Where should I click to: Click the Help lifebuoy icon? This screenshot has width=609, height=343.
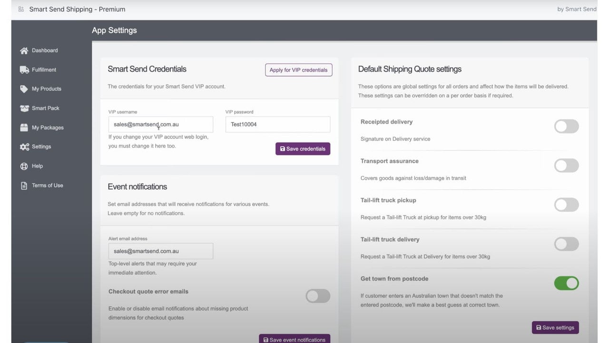click(x=24, y=166)
